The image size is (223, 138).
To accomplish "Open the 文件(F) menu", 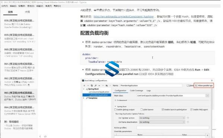I will (x=4, y=6).
